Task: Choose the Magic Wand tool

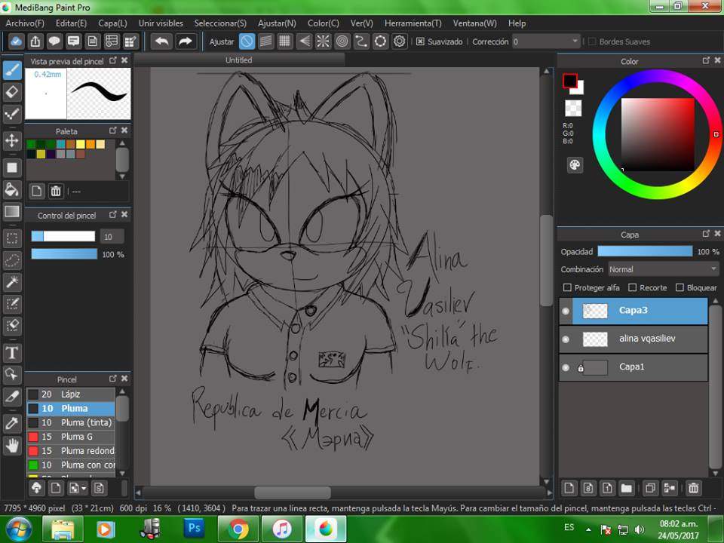Action: [12, 281]
